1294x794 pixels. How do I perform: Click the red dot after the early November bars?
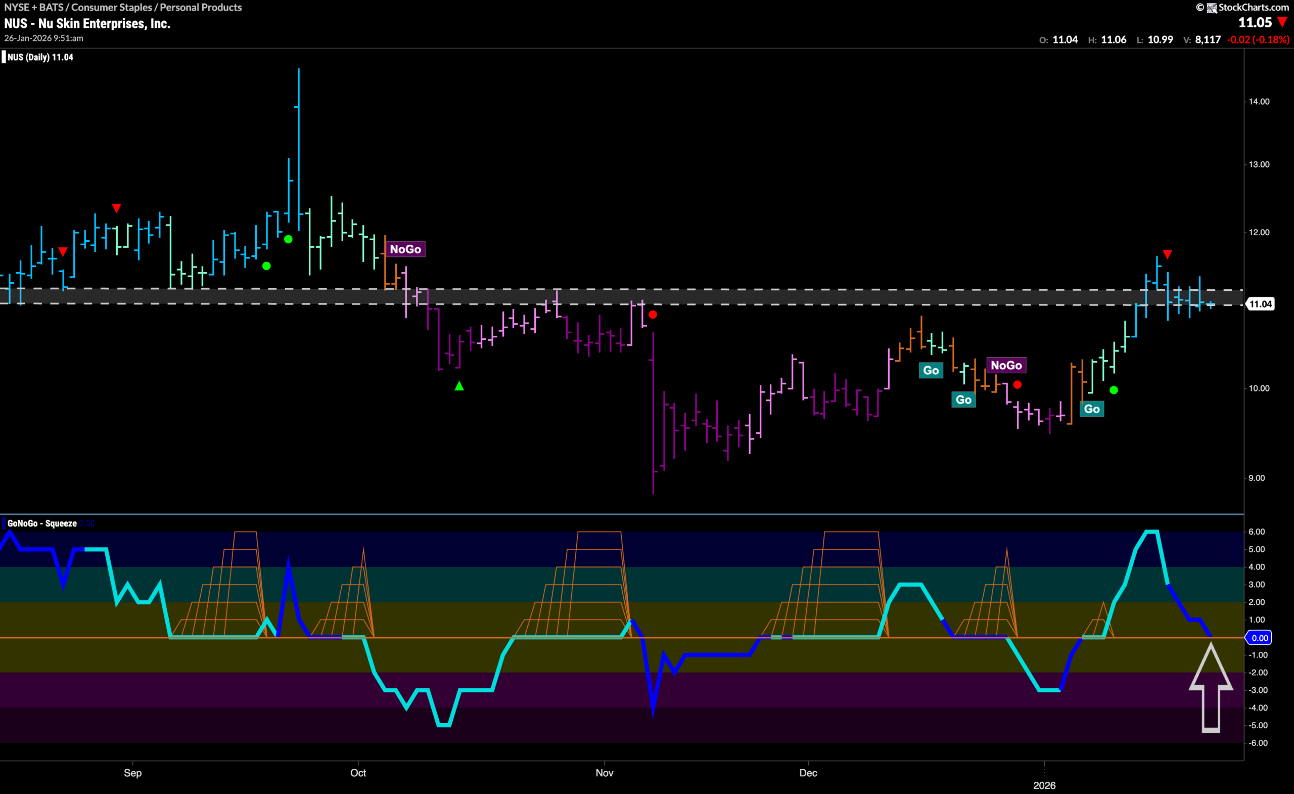653,315
